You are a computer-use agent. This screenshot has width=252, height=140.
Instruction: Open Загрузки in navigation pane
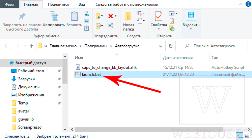(x=27, y=79)
